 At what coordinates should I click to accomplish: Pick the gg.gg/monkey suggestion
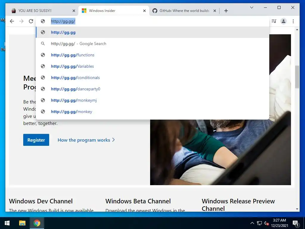(153, 112)
